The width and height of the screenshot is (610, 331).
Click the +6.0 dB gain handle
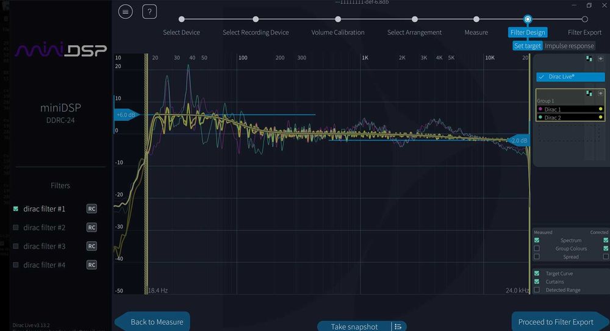point(127,115)
